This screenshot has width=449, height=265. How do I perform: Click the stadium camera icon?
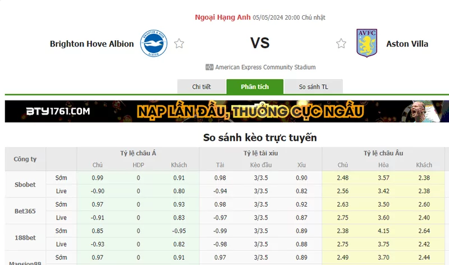(x=209, y=67)
